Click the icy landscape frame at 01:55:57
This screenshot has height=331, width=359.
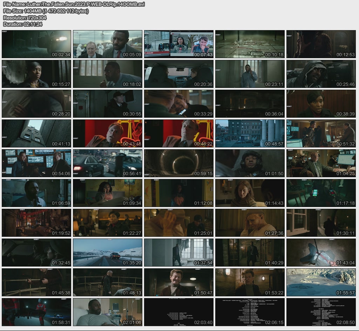click(321, 282)
